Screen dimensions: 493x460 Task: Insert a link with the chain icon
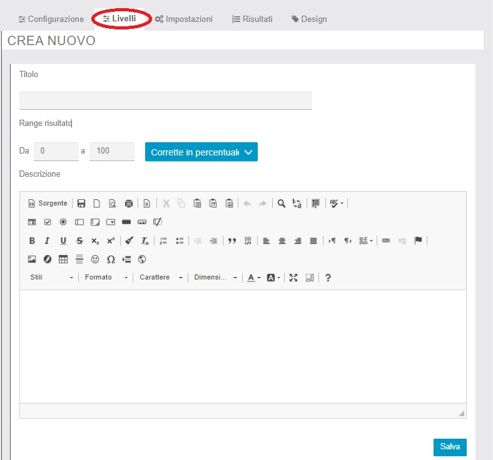(386, 241)
